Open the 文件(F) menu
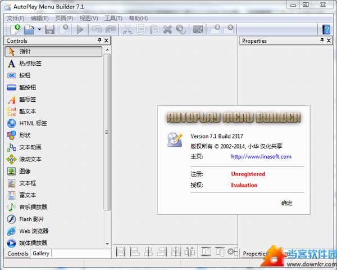The image size is (337, 270). (x=16, y=19)
